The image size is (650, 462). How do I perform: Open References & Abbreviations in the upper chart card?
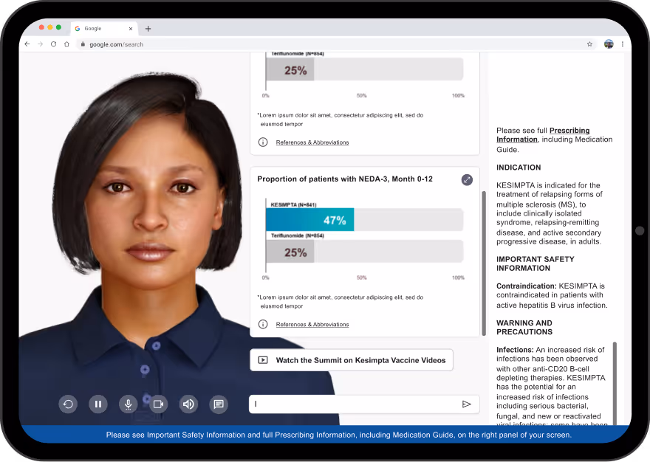(312, 142)
